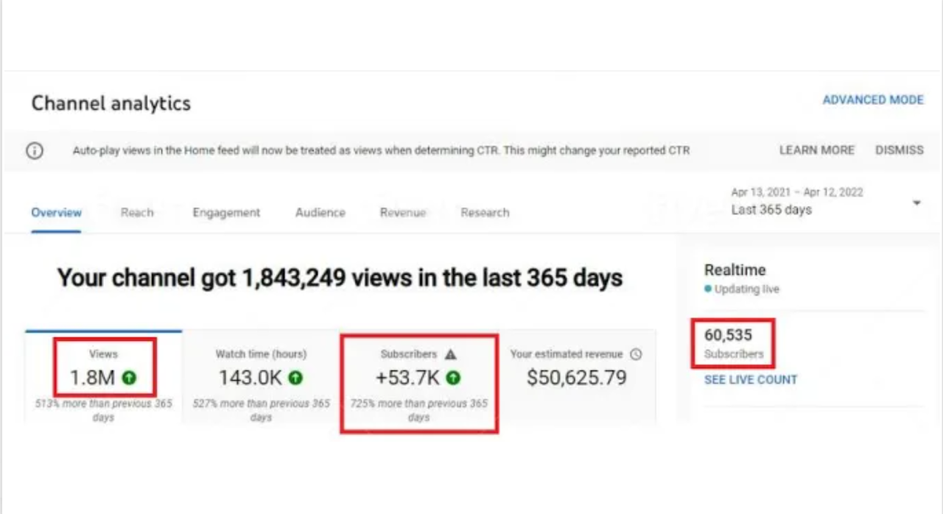
Task: Click the ADVANCED MODE link
Action: 872,100
